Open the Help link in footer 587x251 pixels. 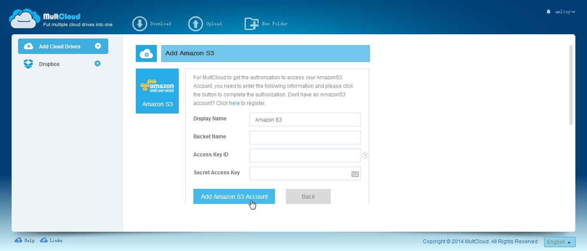tap(24, 241)
